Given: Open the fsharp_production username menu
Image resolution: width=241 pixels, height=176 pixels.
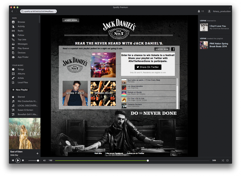Looking at the screenshot, I should (222, 11).
